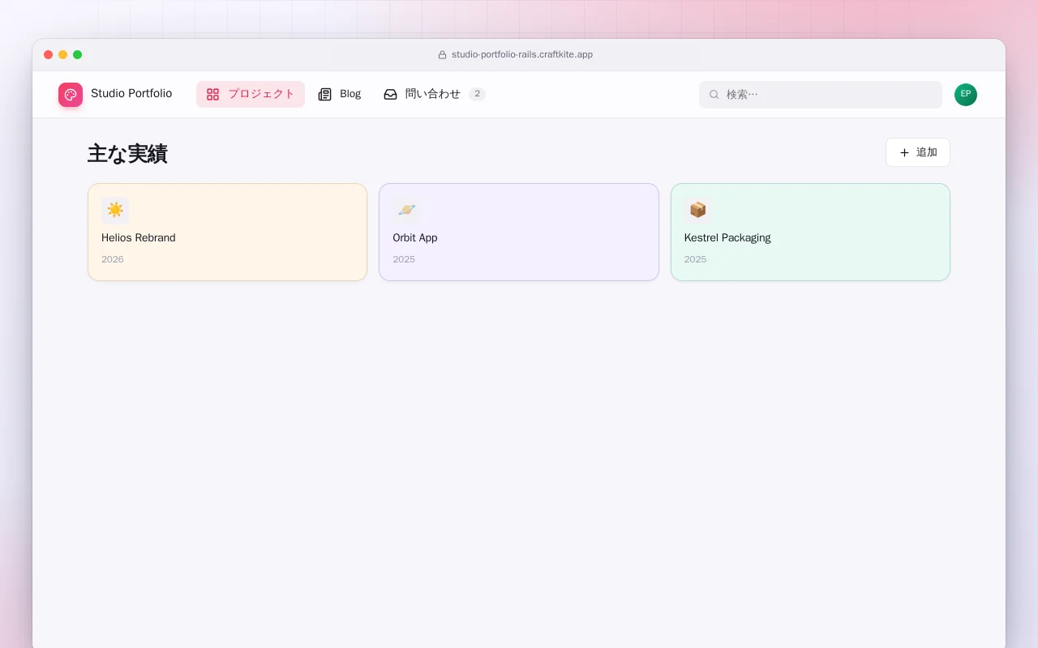1038x648 pixels.
Task: Click the Studio Portfolio brand name
Action: (131, 94)
